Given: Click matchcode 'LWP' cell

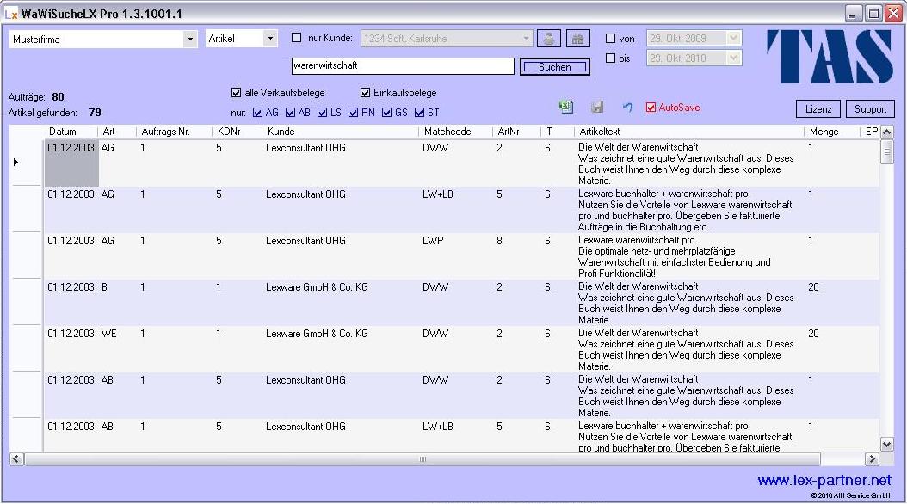Looking at the screenshot, I should click(x=433, y=241).
